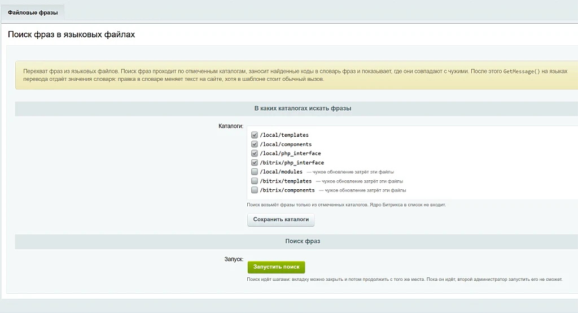Uncheck the /local/components checkbox
This screenshot has width=578, height=313.
pos(255,144)
